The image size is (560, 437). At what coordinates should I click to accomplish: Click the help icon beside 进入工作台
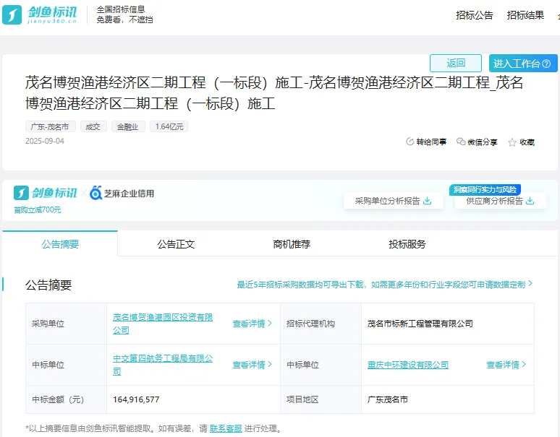546,64
